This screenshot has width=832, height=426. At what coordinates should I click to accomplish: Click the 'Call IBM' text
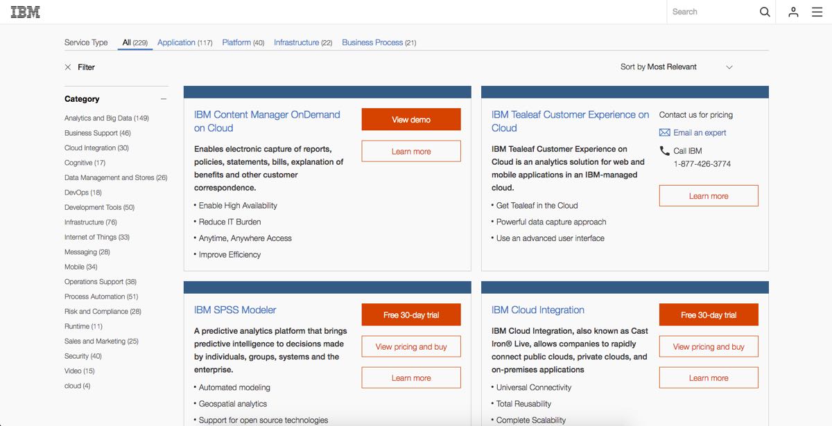[688, 151]
